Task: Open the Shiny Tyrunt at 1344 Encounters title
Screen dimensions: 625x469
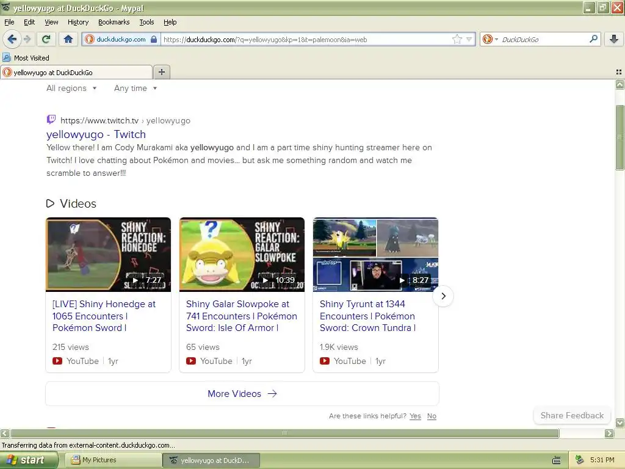Action: tap(367, 316)
